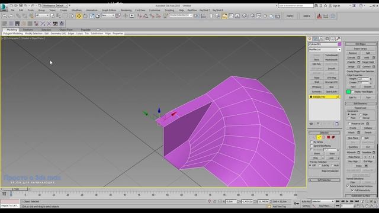Click the green hard edge color swatch
This screenshot has height=213, width=379.
click(349, 92)
